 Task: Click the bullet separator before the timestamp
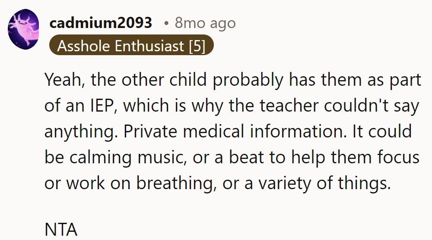click(x=166, y=23)
